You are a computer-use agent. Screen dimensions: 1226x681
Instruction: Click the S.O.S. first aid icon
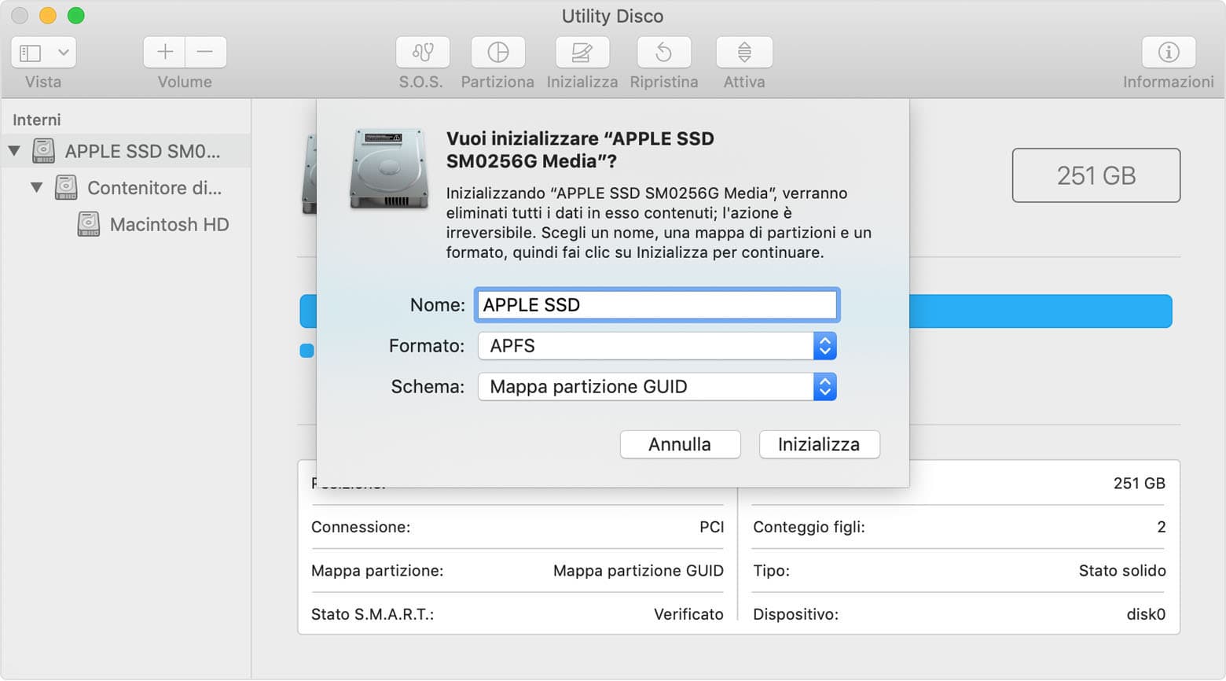pos(423,53)
